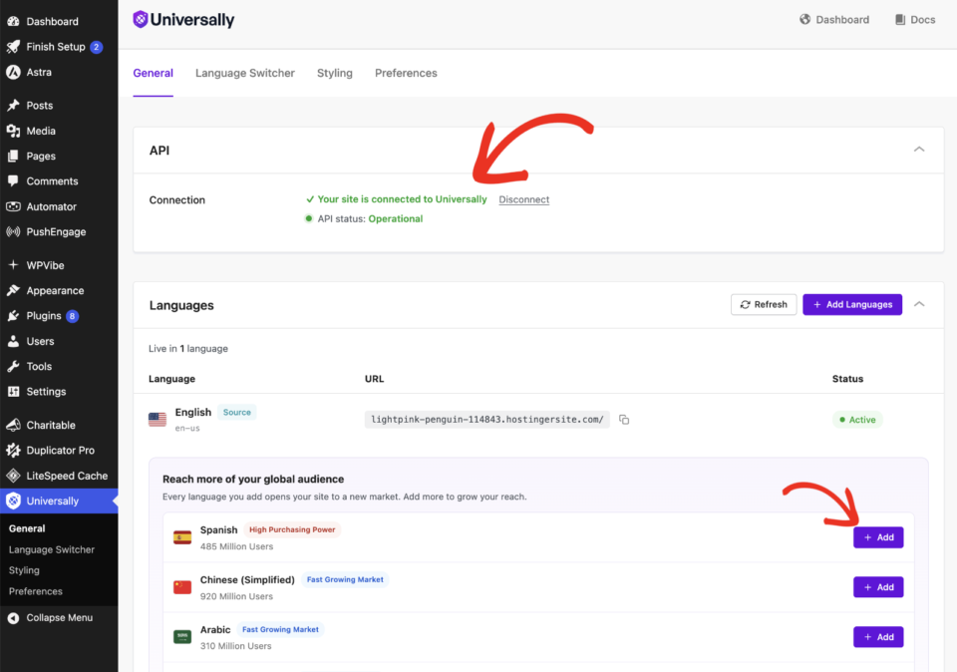
Task: Click the Duplicator Pro gear icon
Action: click(13, 451)
